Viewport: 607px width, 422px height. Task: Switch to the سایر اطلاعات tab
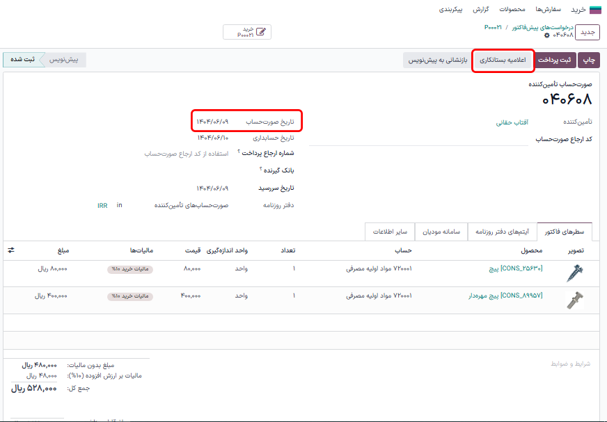[388, 232]
